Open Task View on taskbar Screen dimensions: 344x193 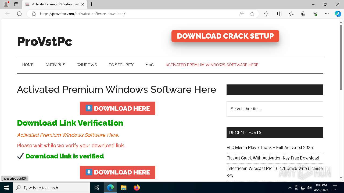[x=97, y=188]
